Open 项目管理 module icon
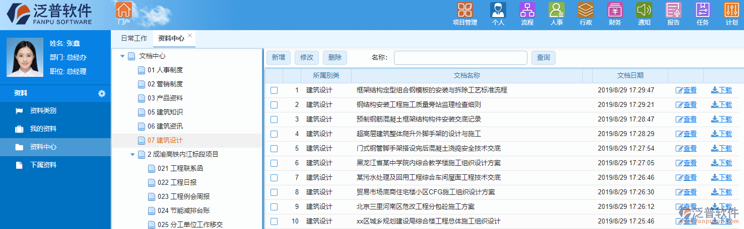This screenshot has width=744, height=229. (x=465, y=10)
